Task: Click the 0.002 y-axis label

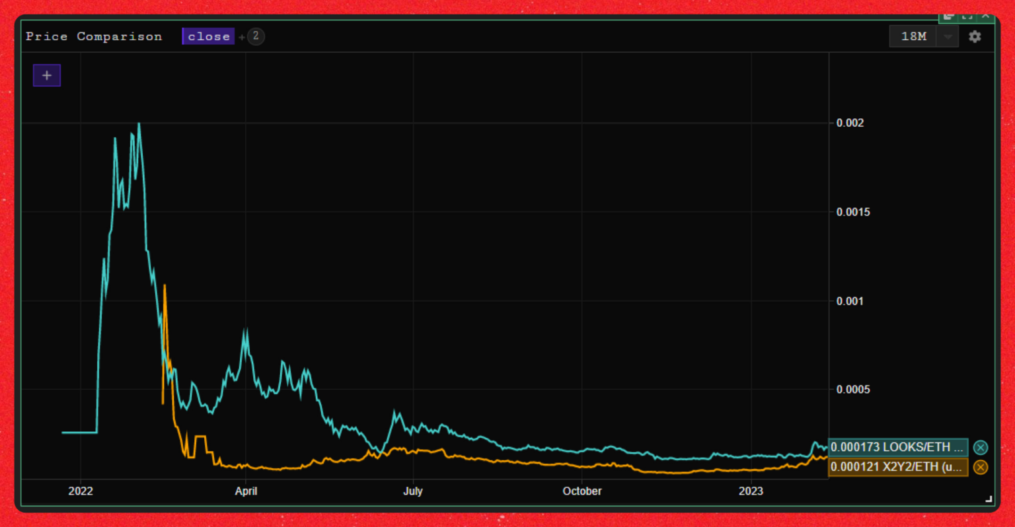Action: (x=850, y=123)
